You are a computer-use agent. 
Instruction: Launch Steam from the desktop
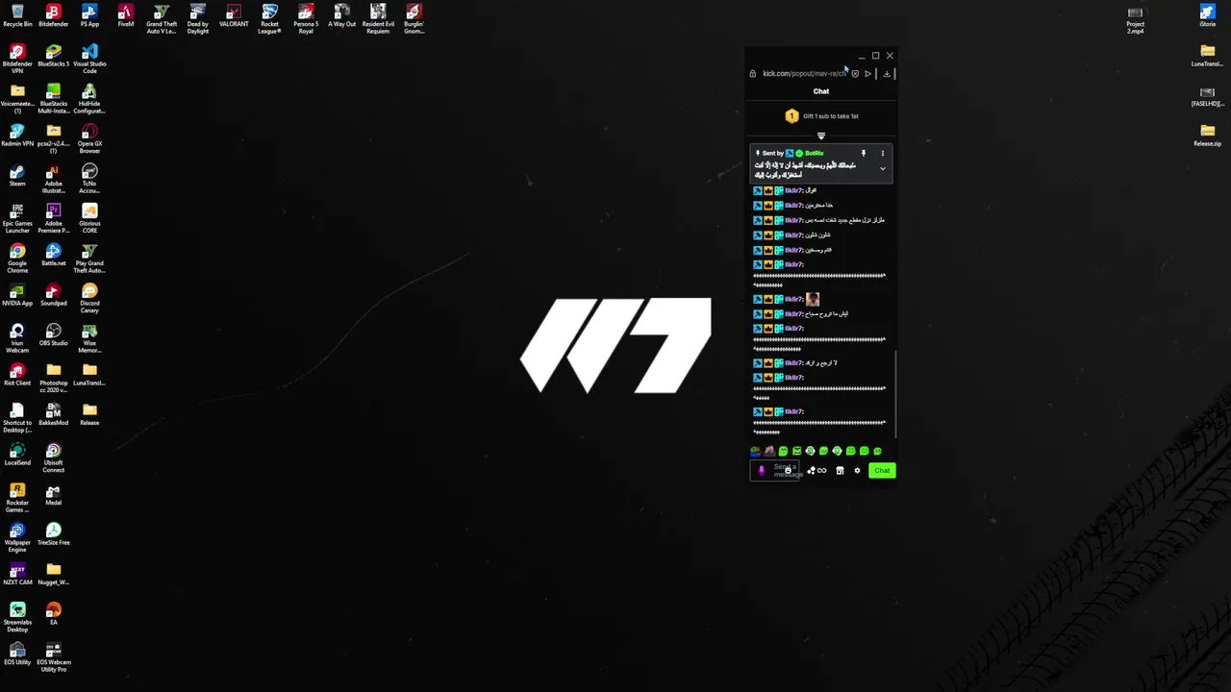(17, 176)
